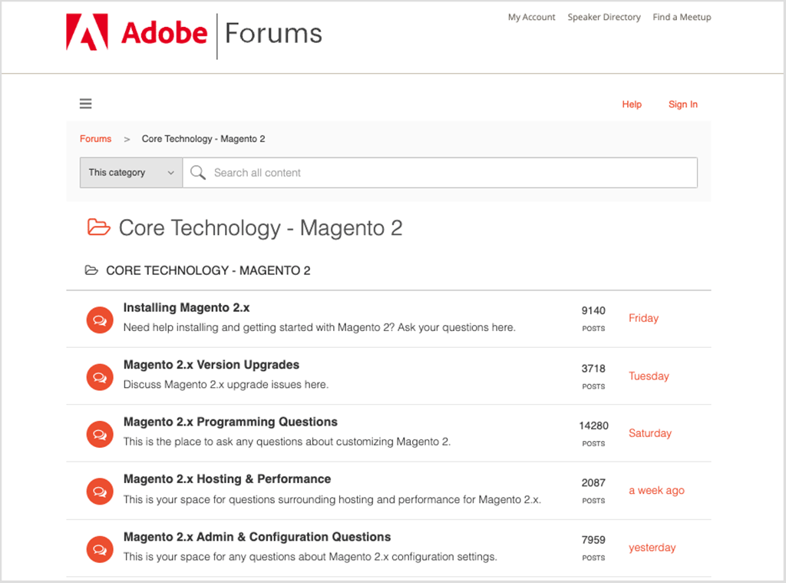Go to Forums breadcrumb link
This screenshot has width=786, height=583.
pos(96,139)
